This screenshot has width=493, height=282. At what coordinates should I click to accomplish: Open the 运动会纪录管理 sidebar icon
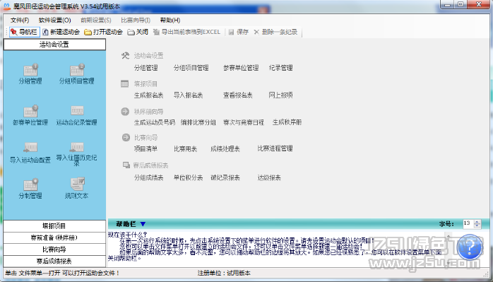pyautogui.click(x=77, y=115)
